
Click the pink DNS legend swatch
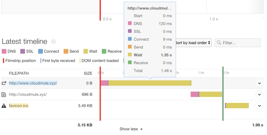click(x=4, y=51)
